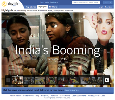Choose the soldiers thumbnail in filmstrip
Image resolution: width=115 pixels, height=100 pixels.
(x=97, y=80)
